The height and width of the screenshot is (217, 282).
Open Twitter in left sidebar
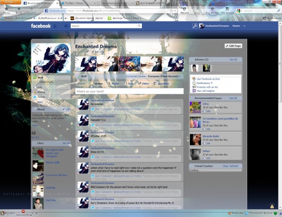coord(52,97)
